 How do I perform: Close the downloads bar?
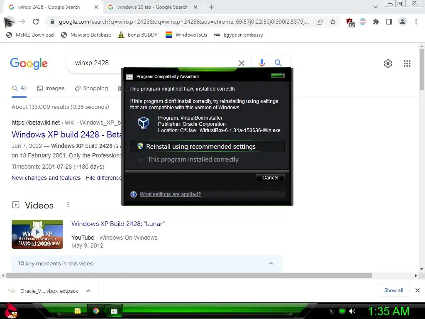point(418,290)
